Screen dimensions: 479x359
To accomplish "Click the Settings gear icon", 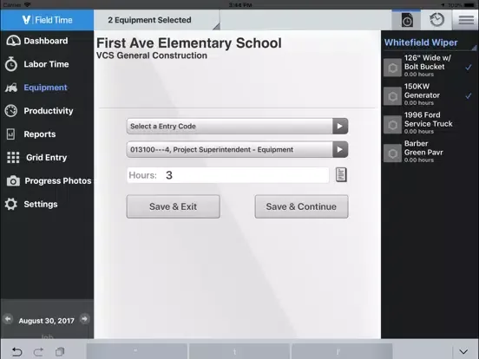I will pyautogui.click(x=11, y=205).
